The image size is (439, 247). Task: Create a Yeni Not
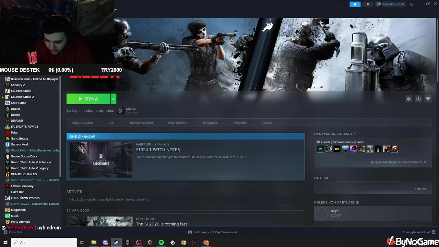421,189
